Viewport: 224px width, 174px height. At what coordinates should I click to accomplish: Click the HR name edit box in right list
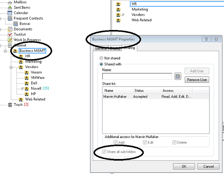[x=177, y=4]
